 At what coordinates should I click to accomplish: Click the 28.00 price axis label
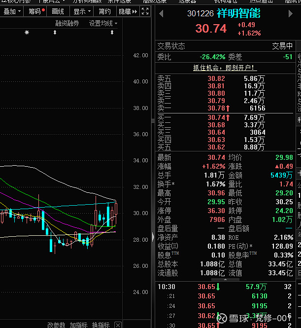[140, 240]
